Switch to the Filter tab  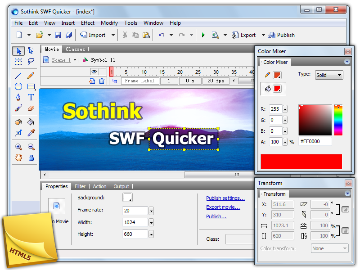coord(80,186)
